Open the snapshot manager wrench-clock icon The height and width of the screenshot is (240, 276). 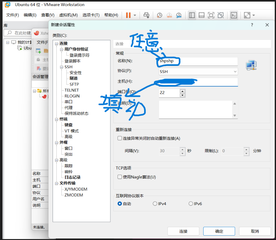(179, 15)
